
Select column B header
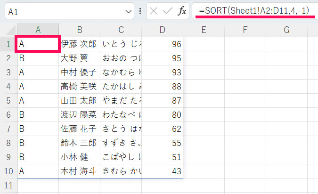(80, 30)
